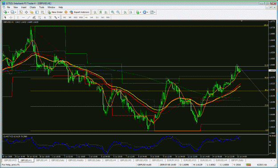The width and height of the screenshot is (278, 168).
Task: Zoom in on the chart
Action: [113, 12]
